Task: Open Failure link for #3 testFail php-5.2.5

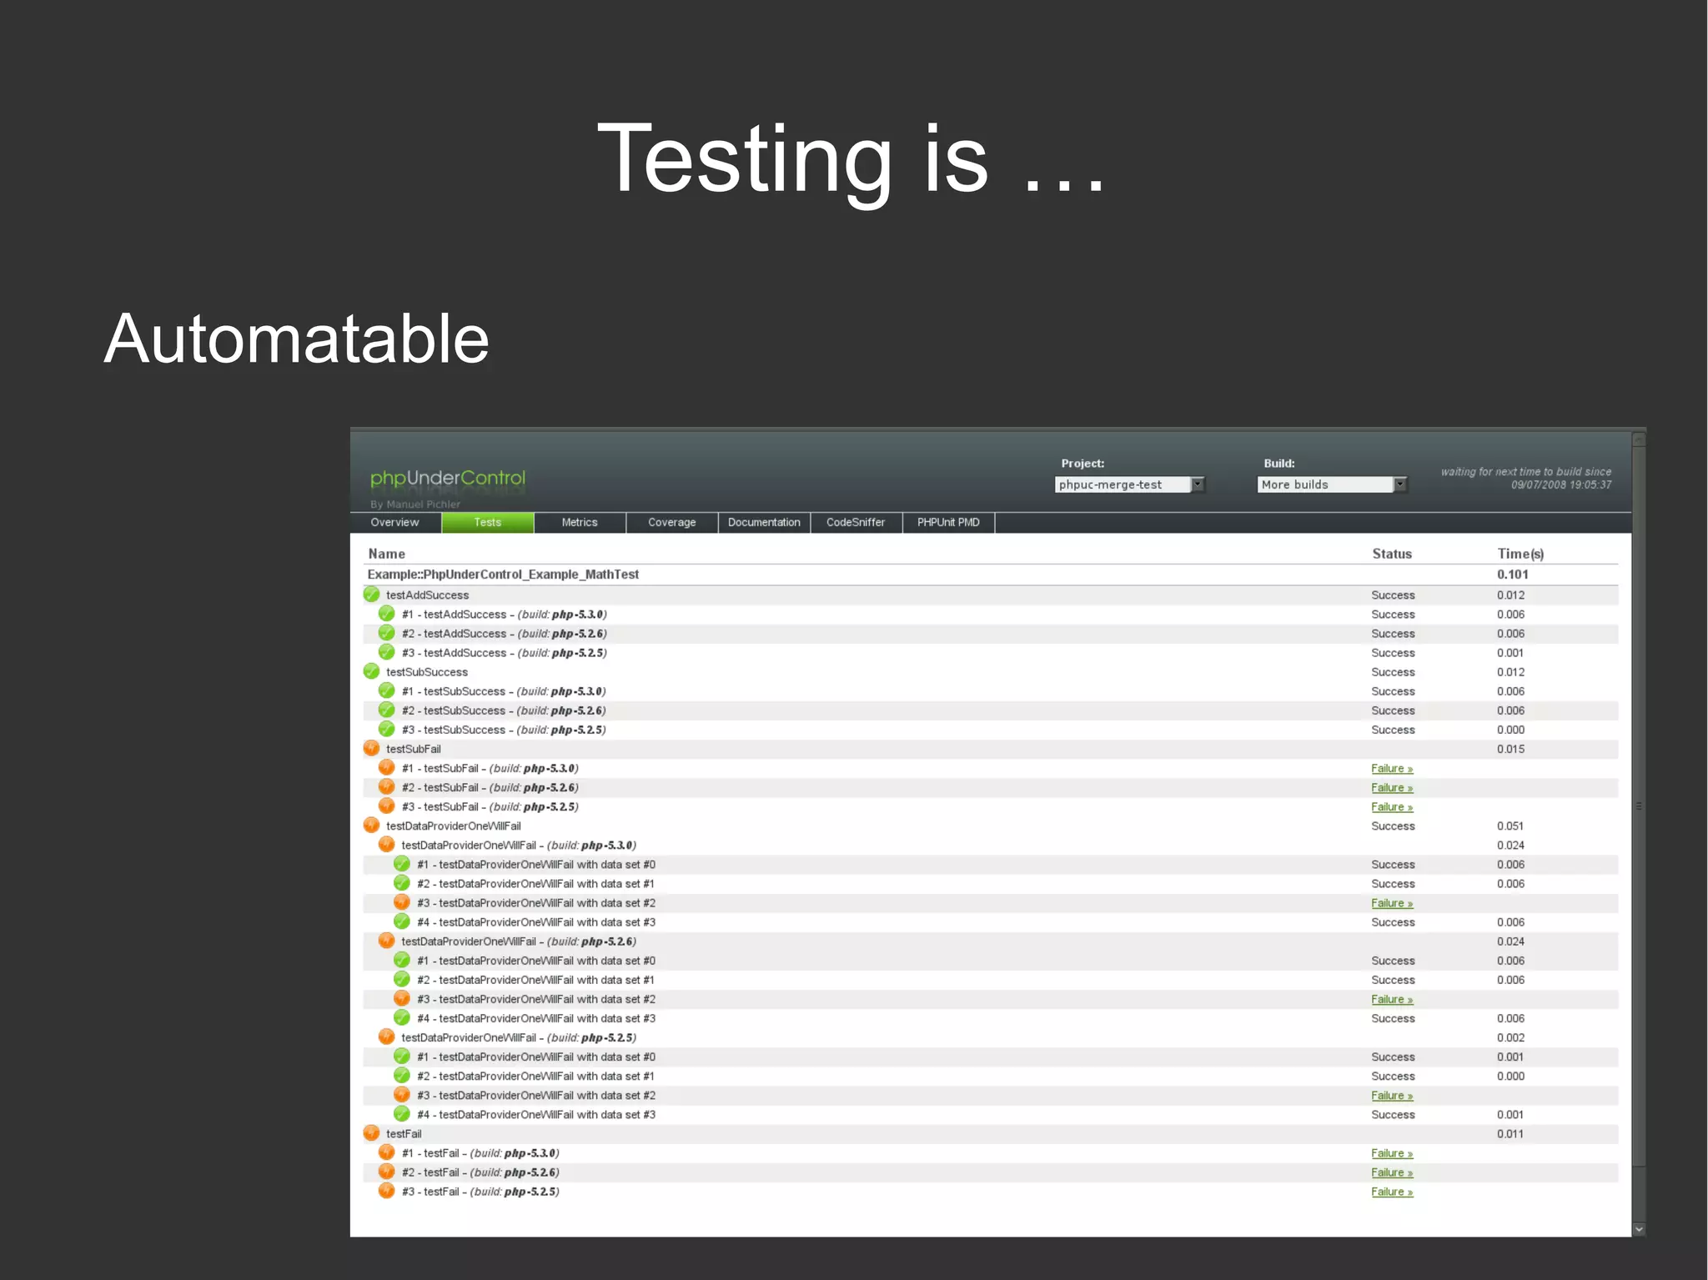Action: coord(1391,1192)
